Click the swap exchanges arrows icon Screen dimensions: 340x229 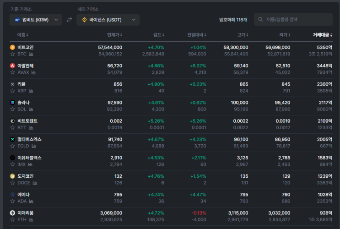pos(70,20)
